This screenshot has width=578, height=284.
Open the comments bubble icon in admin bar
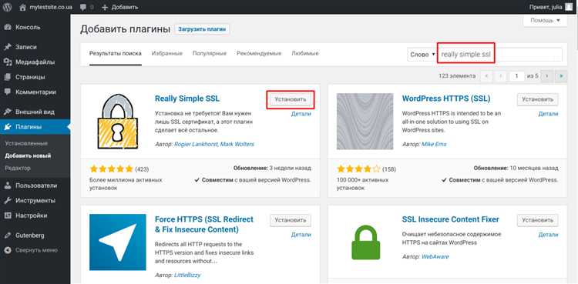[x=84, y=7]
